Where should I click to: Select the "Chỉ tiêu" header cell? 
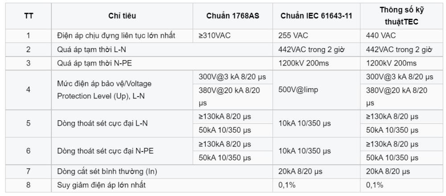point(122,16)
